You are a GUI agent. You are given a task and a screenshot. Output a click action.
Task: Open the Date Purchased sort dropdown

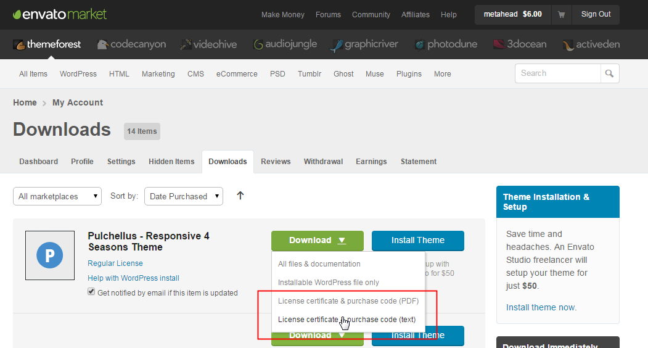[x=184, y=196]
